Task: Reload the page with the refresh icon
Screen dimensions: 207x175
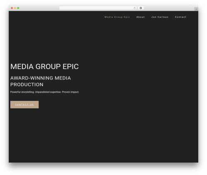Action: (135, 8)
